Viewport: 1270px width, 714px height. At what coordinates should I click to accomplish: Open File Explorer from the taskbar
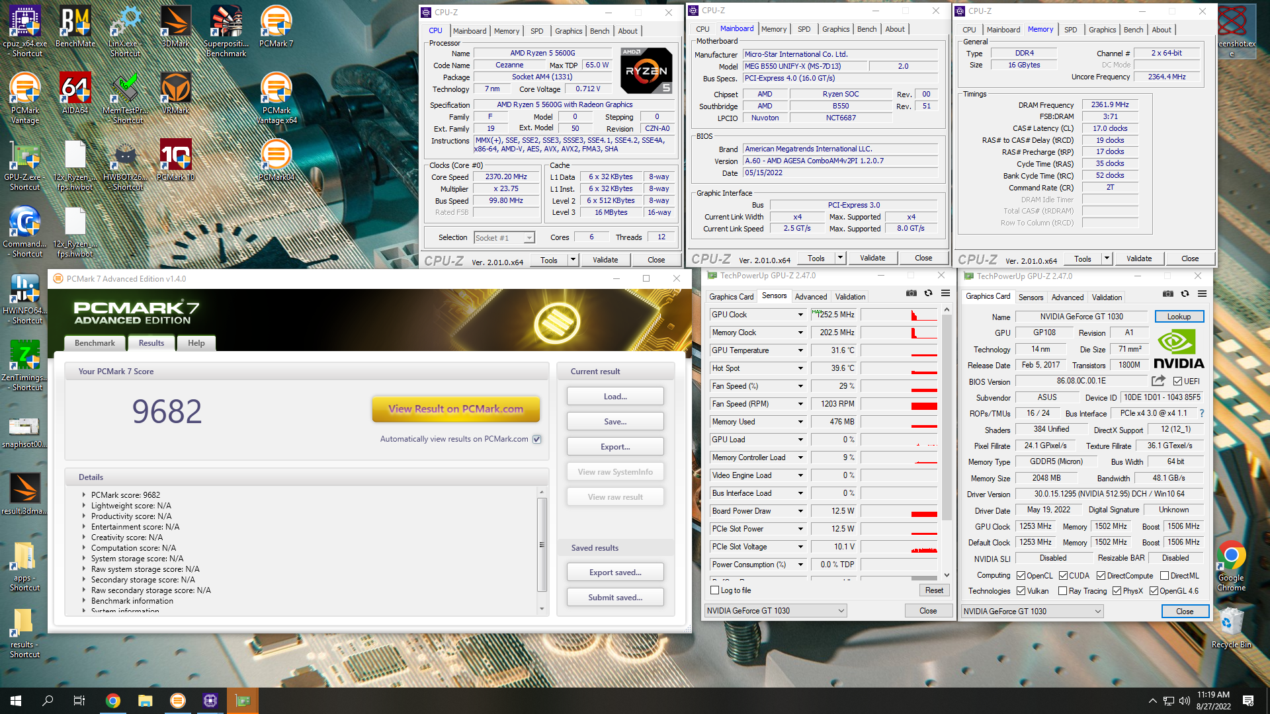coord(145,701)
